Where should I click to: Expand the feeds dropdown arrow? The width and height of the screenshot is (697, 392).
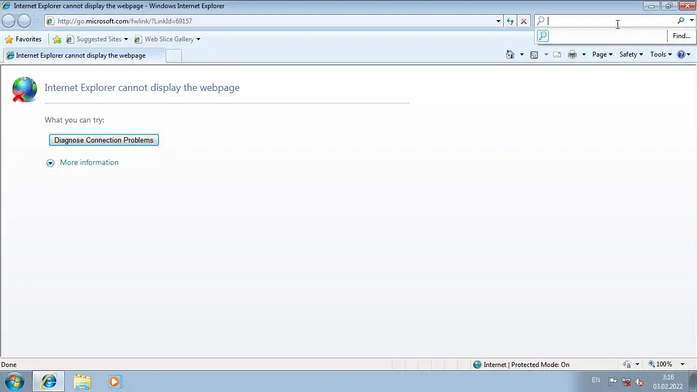[546, 54]
